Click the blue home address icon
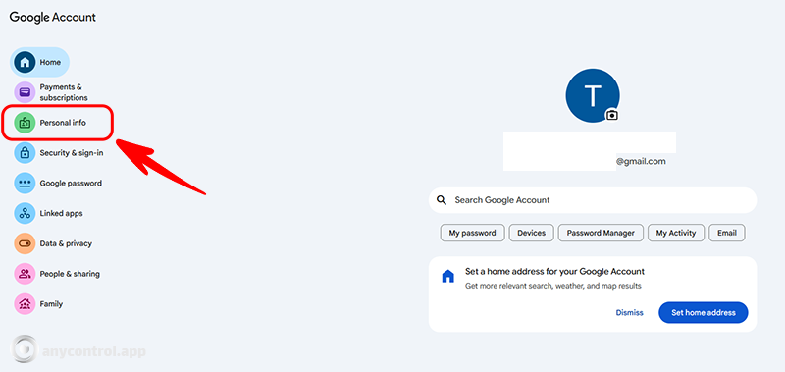Screen dimensions: 785x372 point(447,276)
